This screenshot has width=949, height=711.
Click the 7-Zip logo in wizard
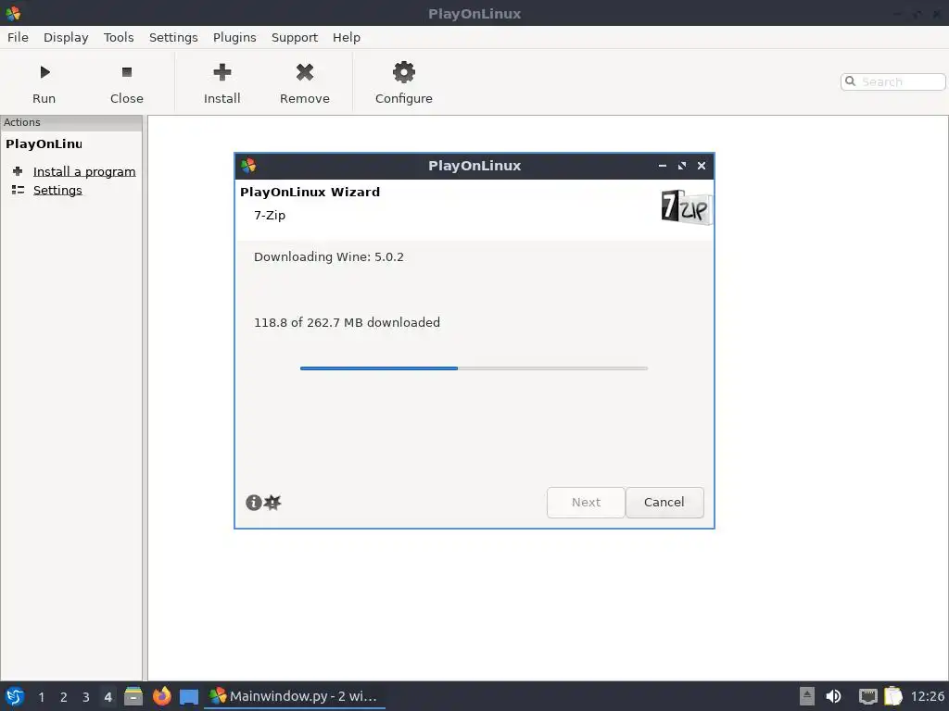click(x=687, y=207)
